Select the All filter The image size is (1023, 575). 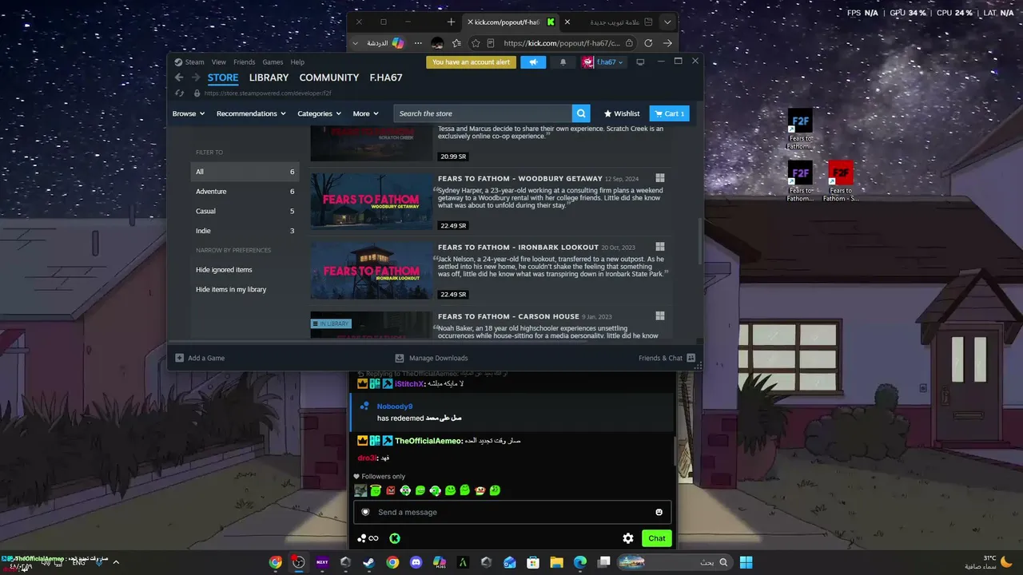click(x=245, y=172)
